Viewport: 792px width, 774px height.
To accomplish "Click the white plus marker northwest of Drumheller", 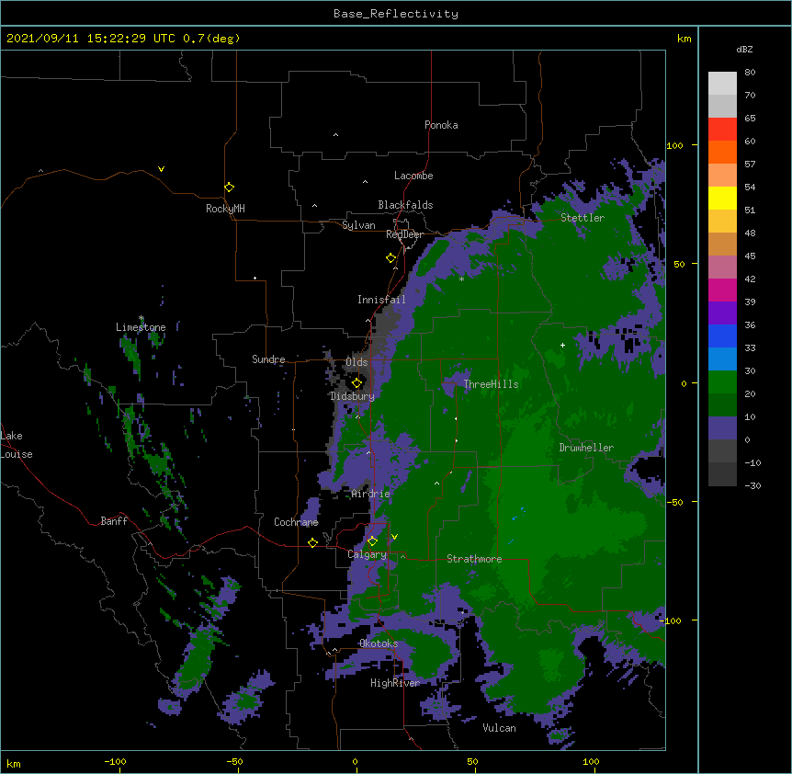I will pos(562,345).
